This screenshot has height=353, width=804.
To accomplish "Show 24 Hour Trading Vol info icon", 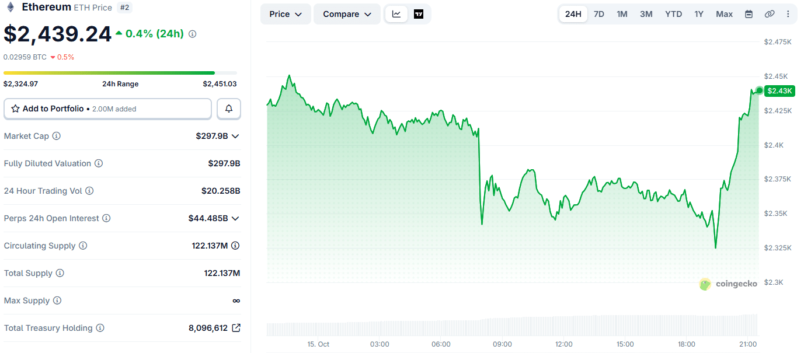I will [x=89, y=191].
